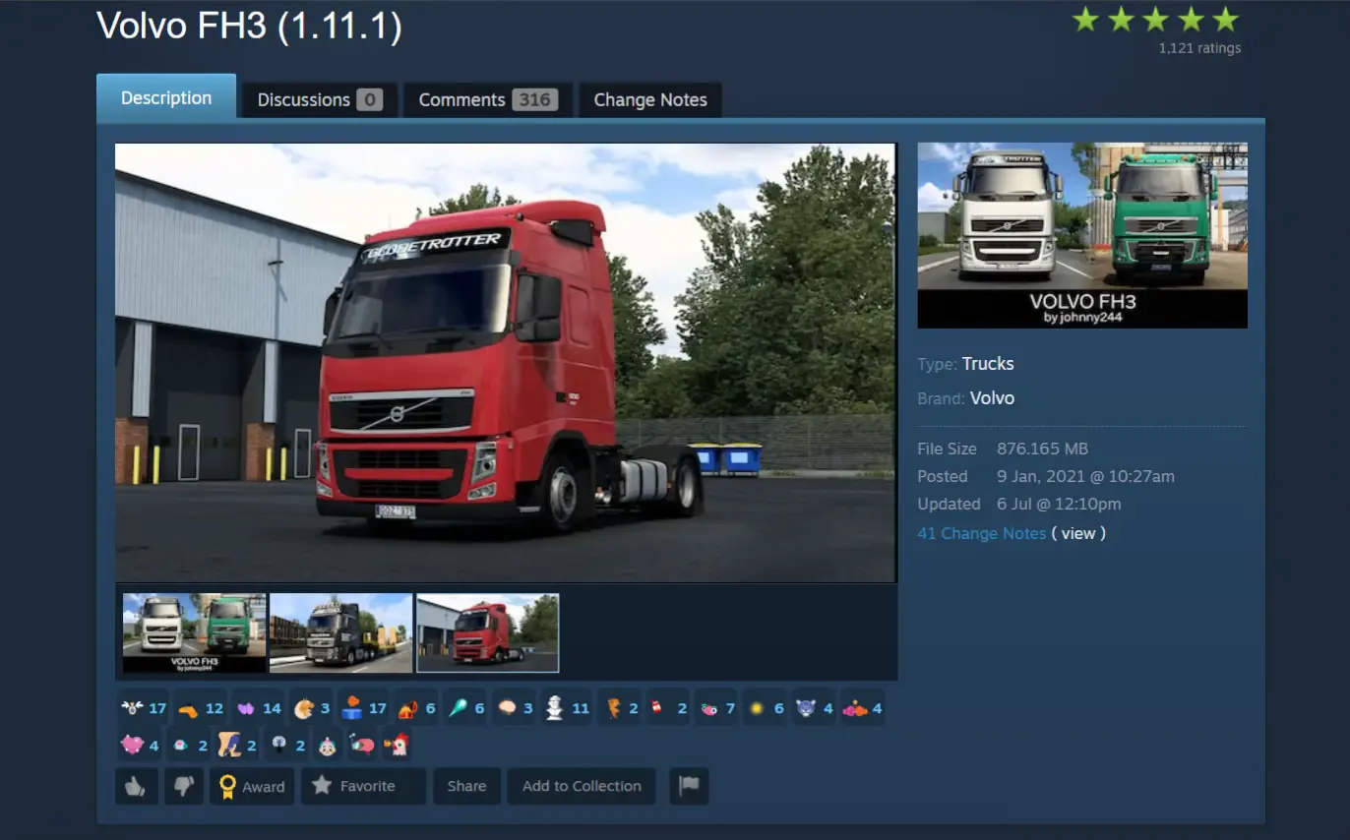Viewport: 1350px width, 840px height.
Task: Click the "Volvo FH3 (1.11.1)" title
Action: [x=250, y=26]
